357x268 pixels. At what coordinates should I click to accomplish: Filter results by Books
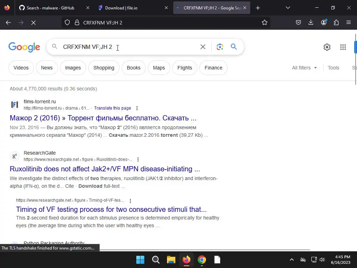[134, 68]
